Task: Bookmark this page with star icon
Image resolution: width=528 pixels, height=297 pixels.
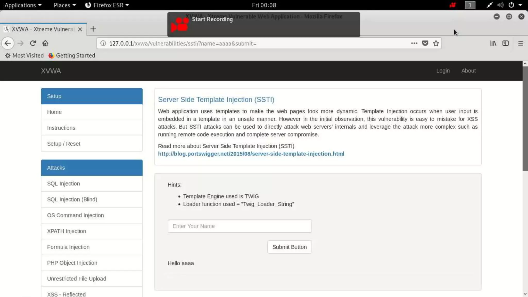Action: (x=436, y=43)
